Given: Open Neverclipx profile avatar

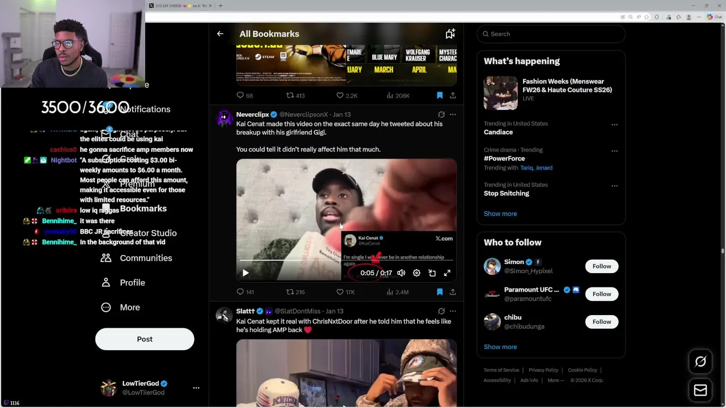Looking at the screenshot, I should (x=225, y=119).
